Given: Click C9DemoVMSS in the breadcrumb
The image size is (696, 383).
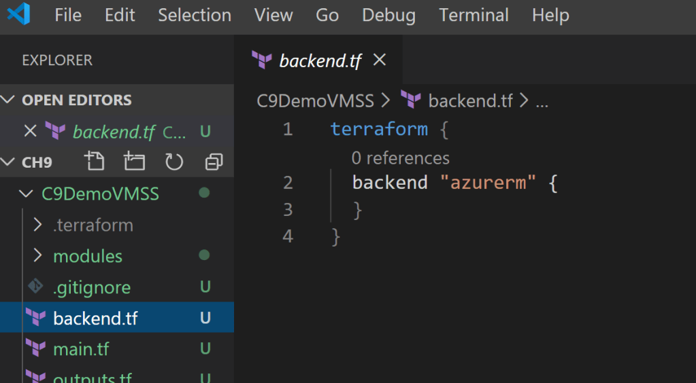Looking at the screenshot, I should click(315, 101).
